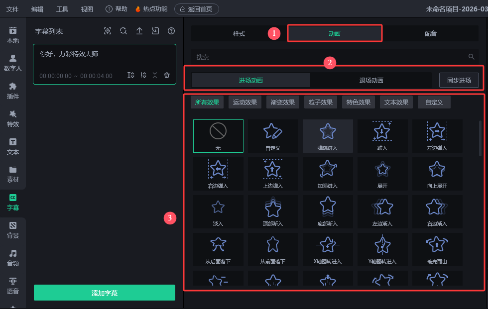Delete the subtitle with the trash icon

pos(167,75)
